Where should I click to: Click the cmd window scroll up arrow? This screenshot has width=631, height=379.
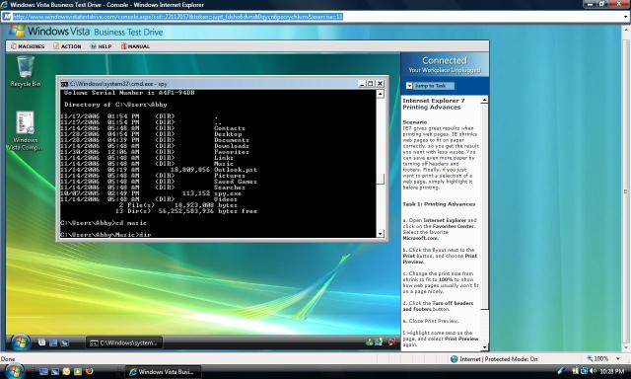(380, 94)
